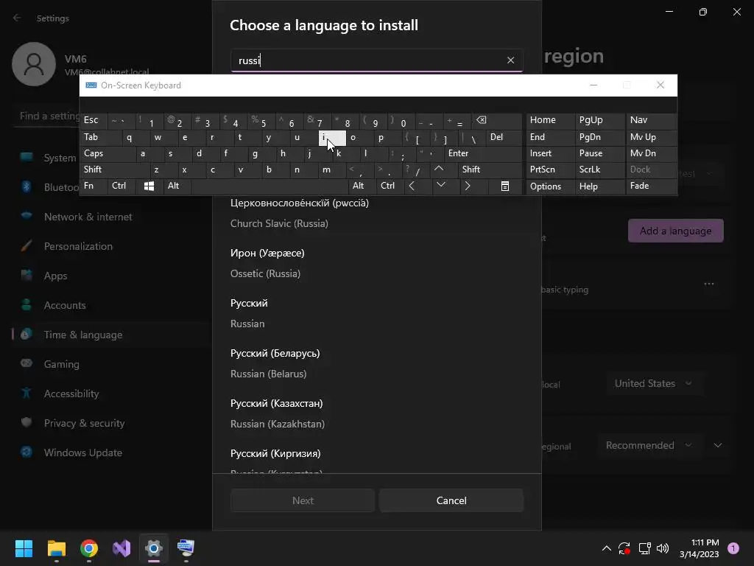Tap the Esc key on On-Screen Keyboard
The image size is (754, 566).
(94, 121)
